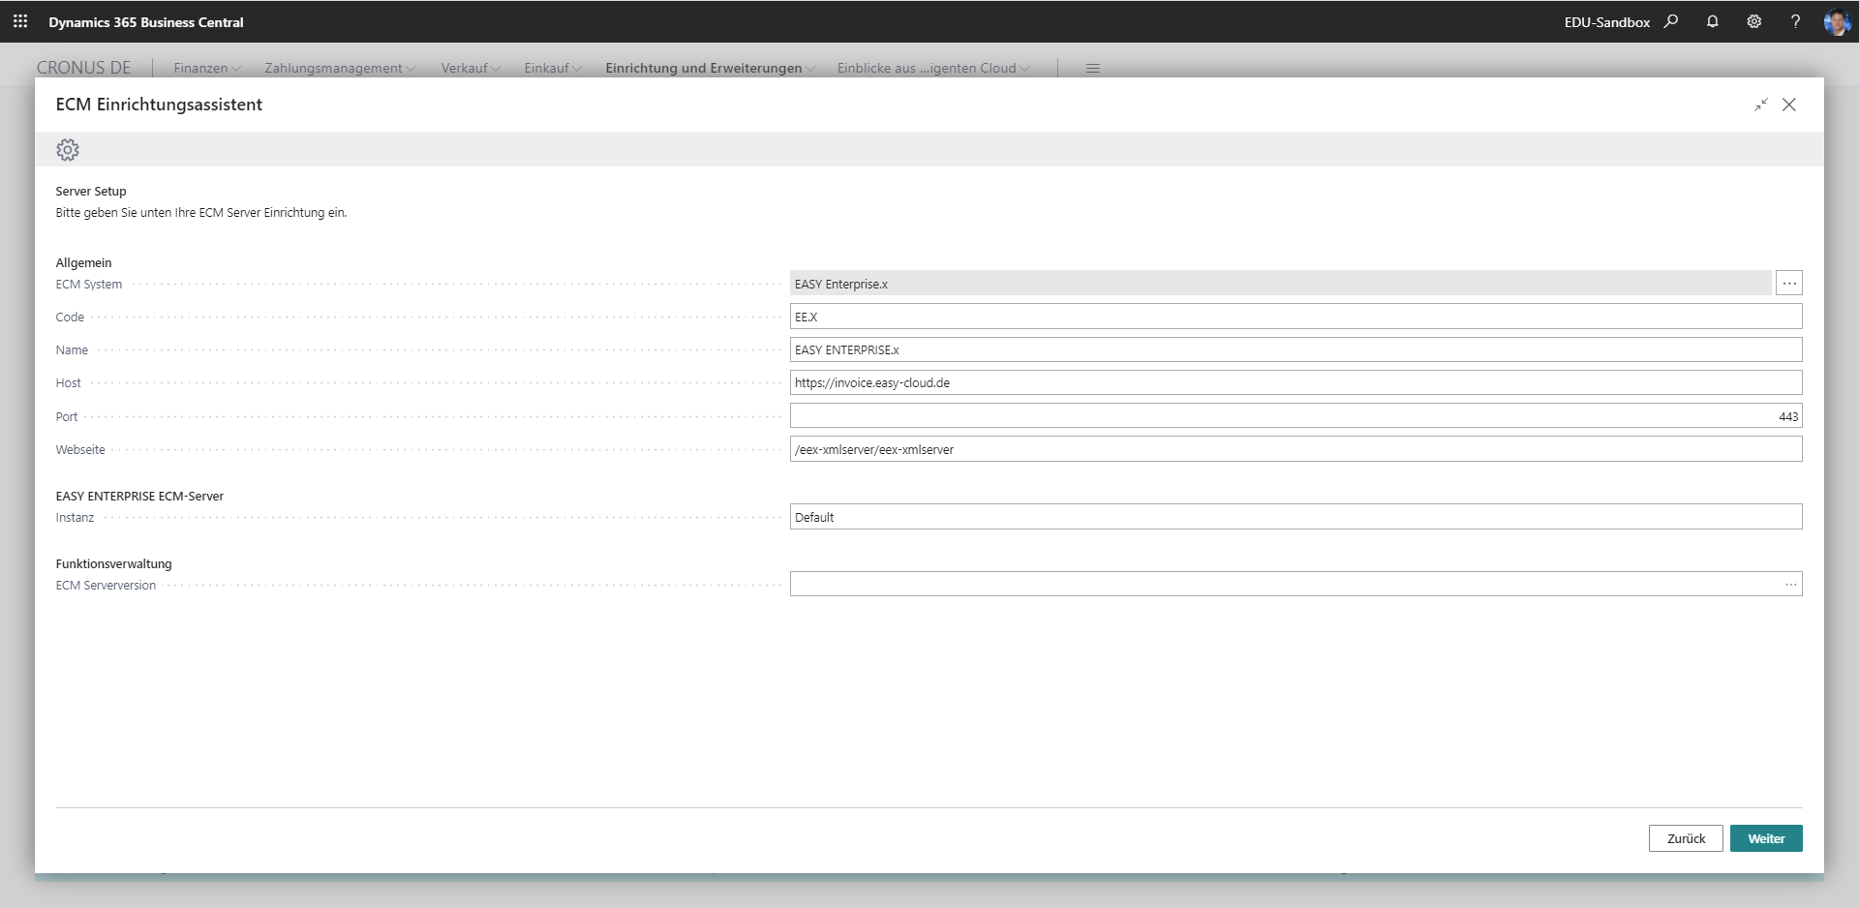Open the ECM System lookup ellipsis button
1859x908 pixels.
point(1789,284)
